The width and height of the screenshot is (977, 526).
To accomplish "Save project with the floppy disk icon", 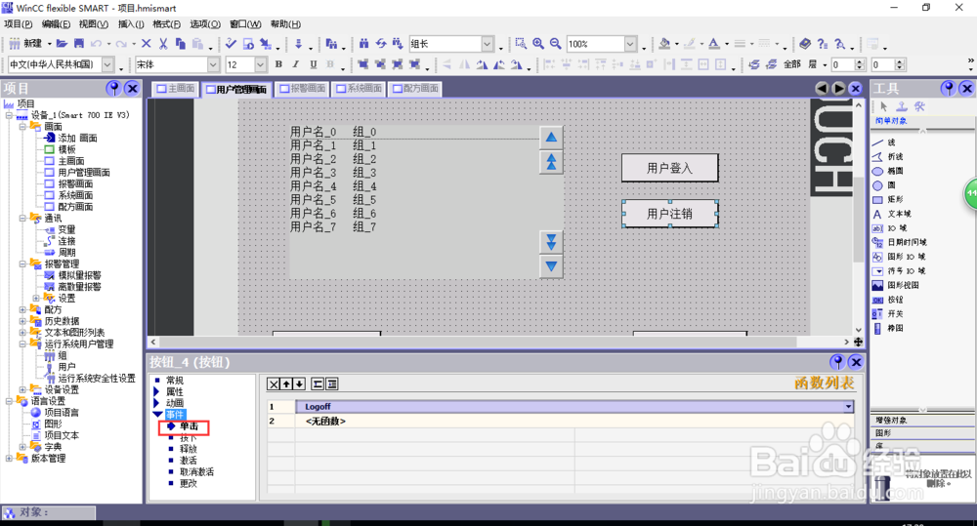I will coord(78,44).
